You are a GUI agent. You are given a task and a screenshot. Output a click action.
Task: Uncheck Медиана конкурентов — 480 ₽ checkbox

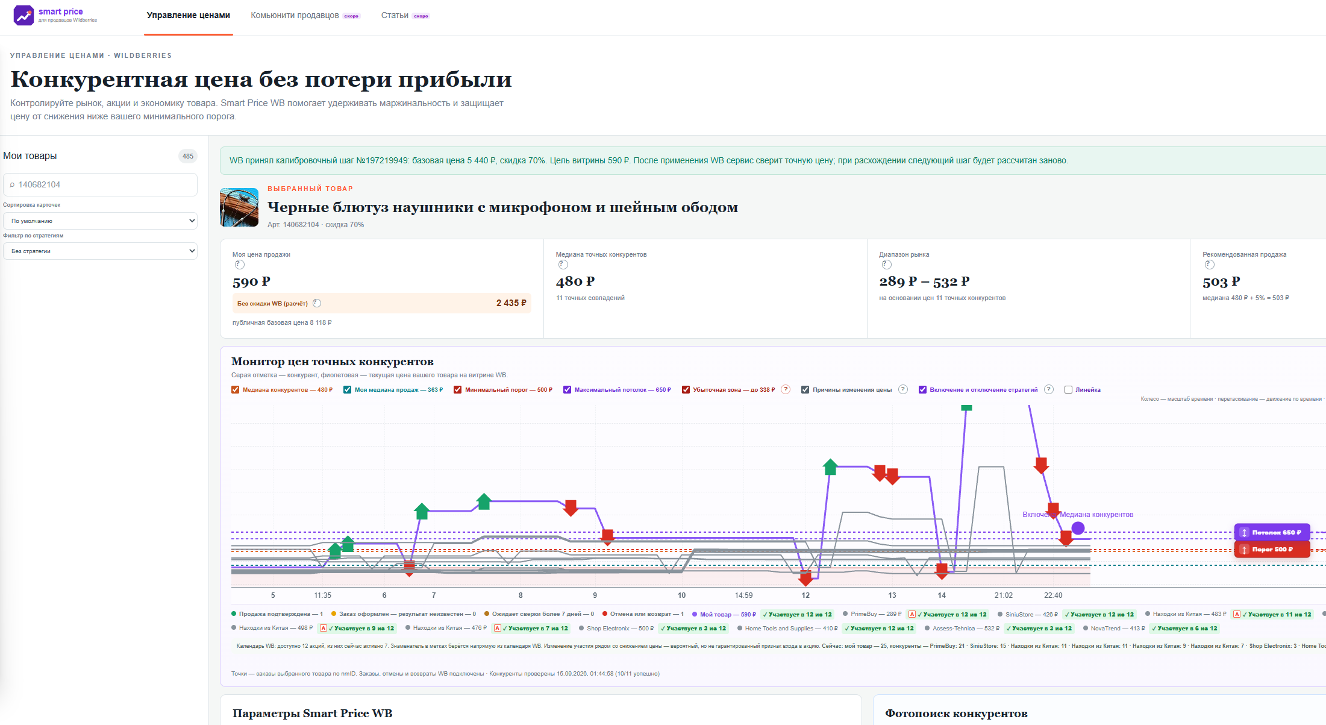click(235, 389)
